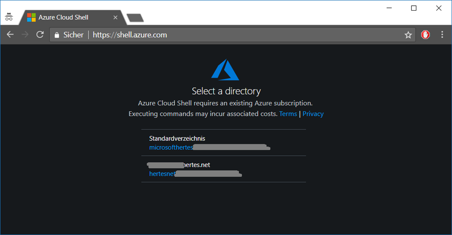Choose the hertesnet directory link

click(163, 174)
